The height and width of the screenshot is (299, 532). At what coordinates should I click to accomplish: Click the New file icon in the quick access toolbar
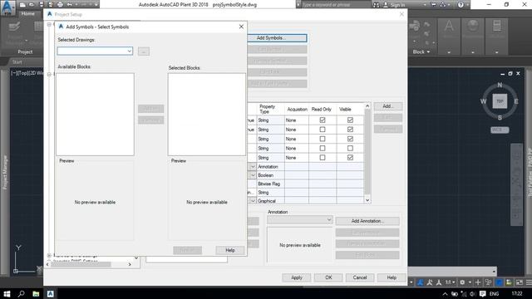click(x=22, y=5)
